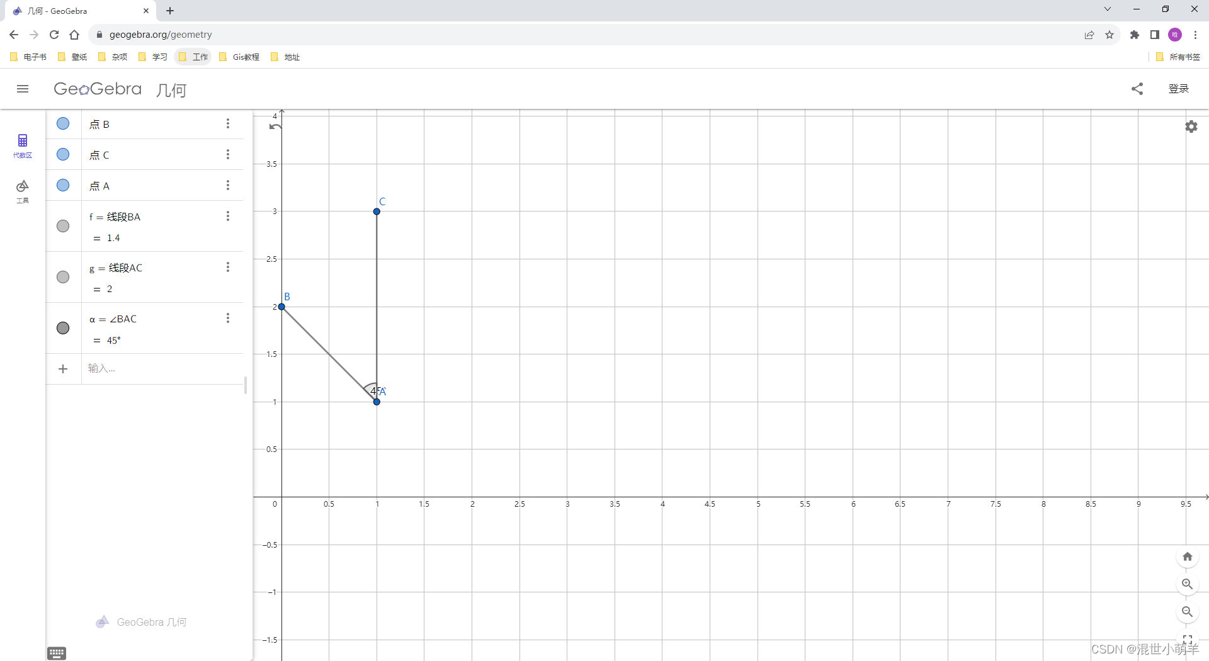Open a new browser tab
Viewport: 1209px width, 661px height.
click(x=170, y=11)
